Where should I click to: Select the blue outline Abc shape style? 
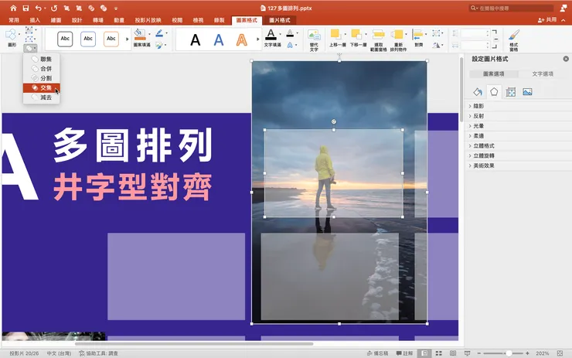coord(88,39)
